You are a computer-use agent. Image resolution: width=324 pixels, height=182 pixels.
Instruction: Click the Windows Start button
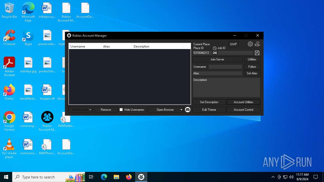[6, 177]
